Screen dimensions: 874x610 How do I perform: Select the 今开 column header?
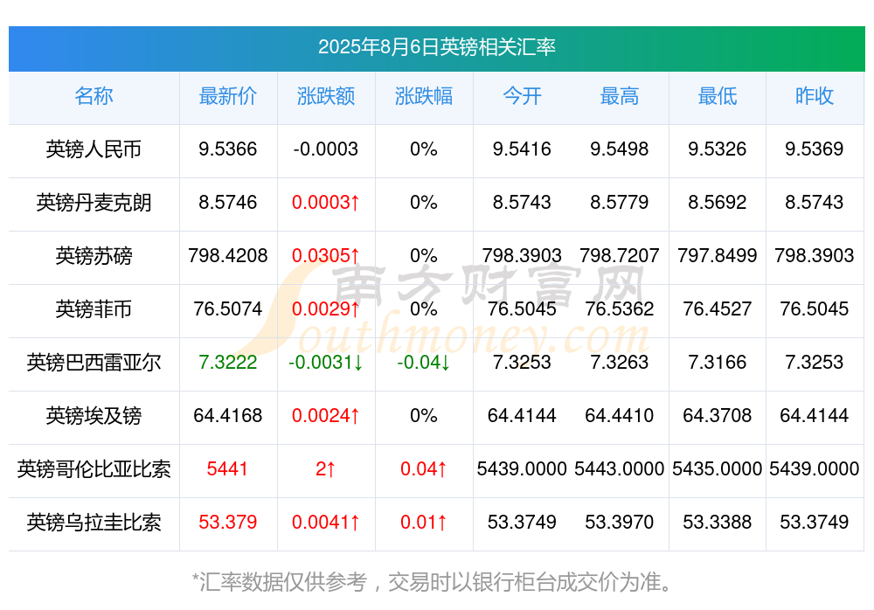tap(522, 96)
